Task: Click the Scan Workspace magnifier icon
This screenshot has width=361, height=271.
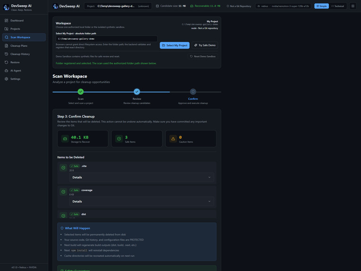Action: point(7,37)
